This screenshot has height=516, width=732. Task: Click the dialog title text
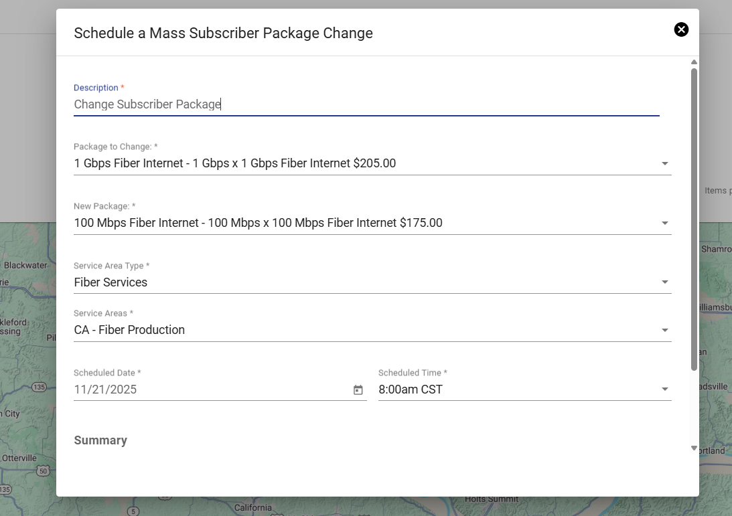223,33
